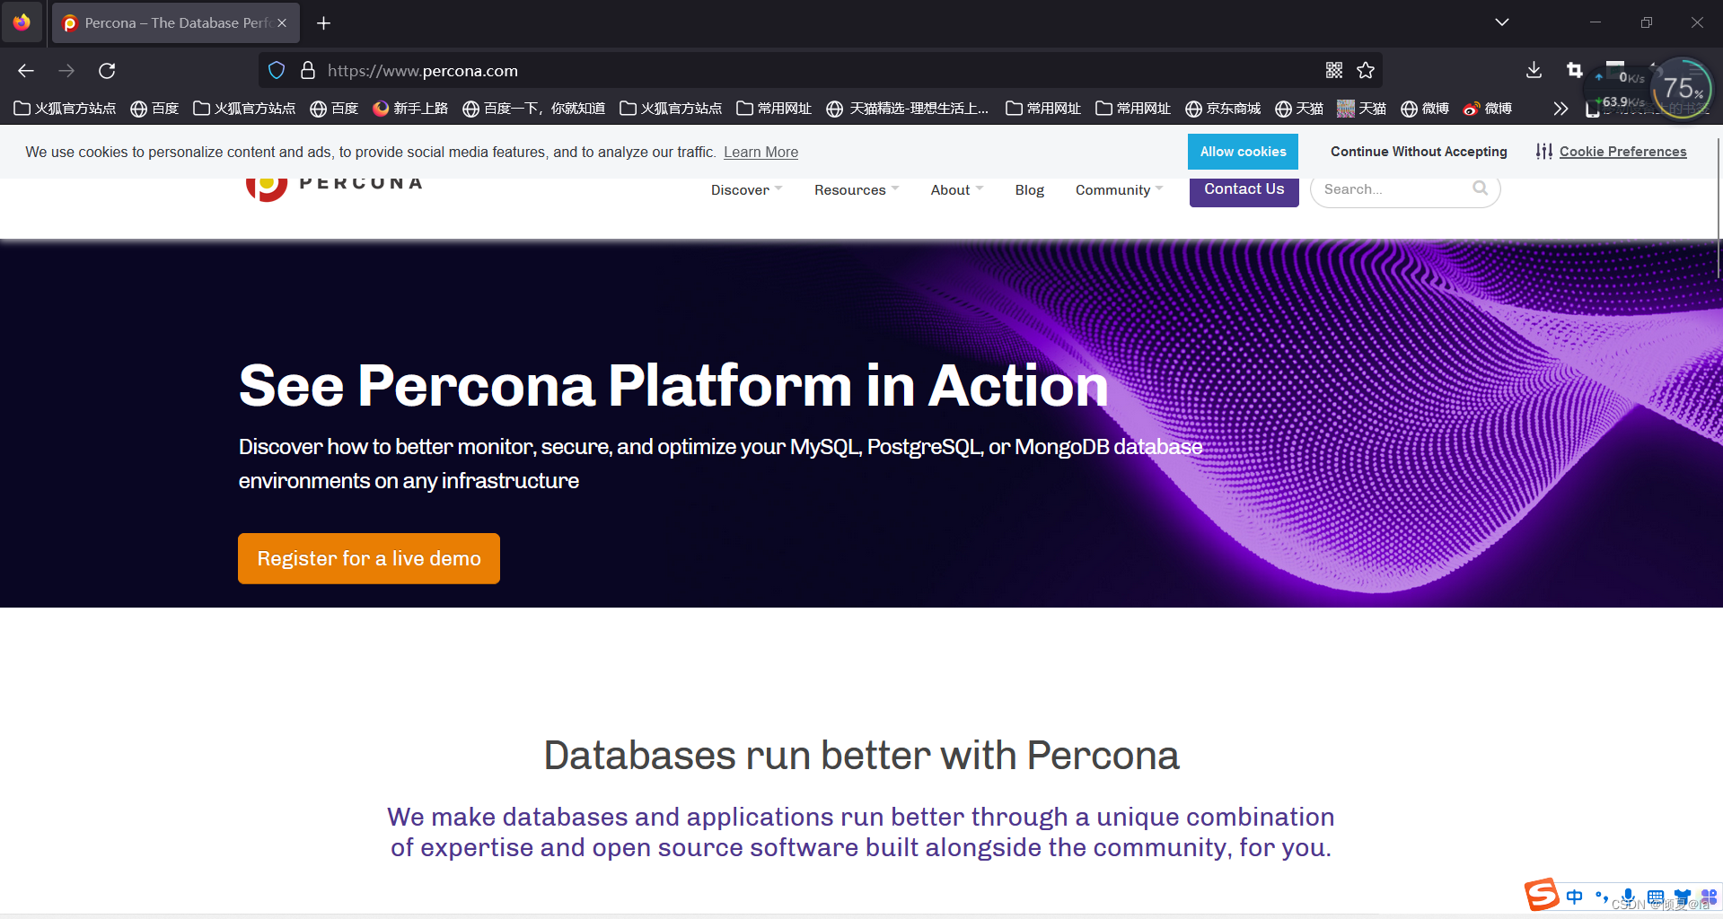Show more bookmarks with double chevron
The image size is (1723, 919).
(1560, 109)
